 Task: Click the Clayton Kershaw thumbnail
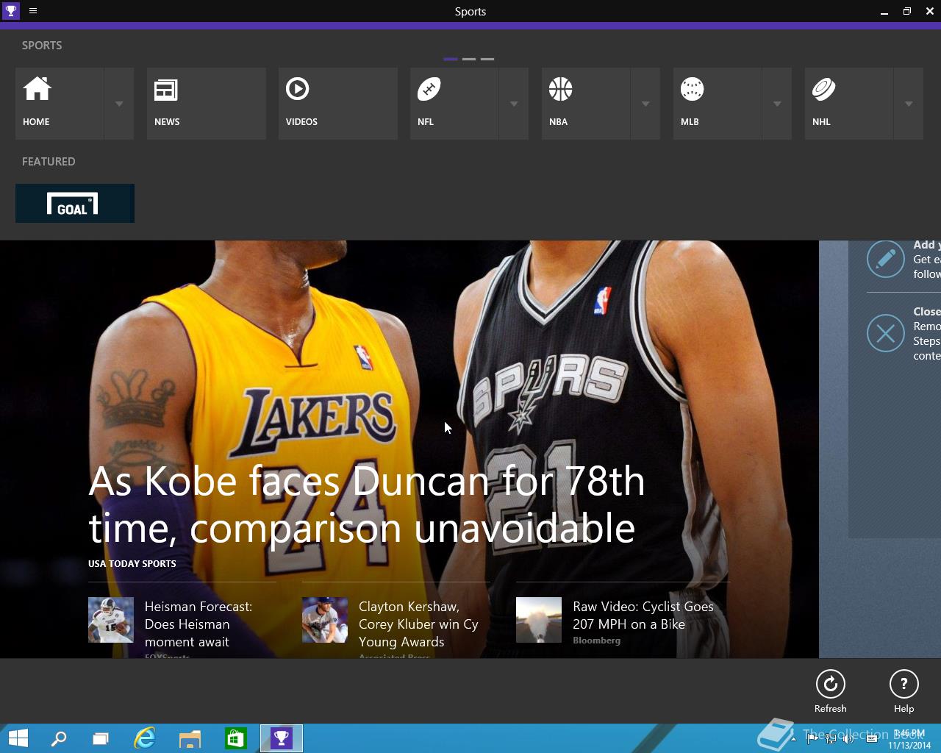tap(325, 620)
